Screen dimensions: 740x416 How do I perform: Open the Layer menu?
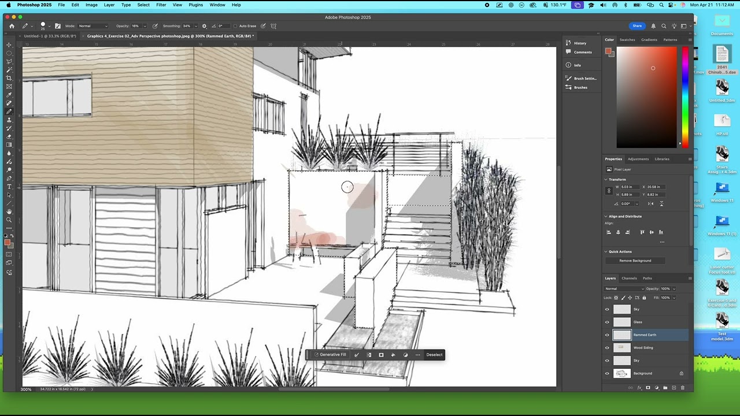point(109,5)
